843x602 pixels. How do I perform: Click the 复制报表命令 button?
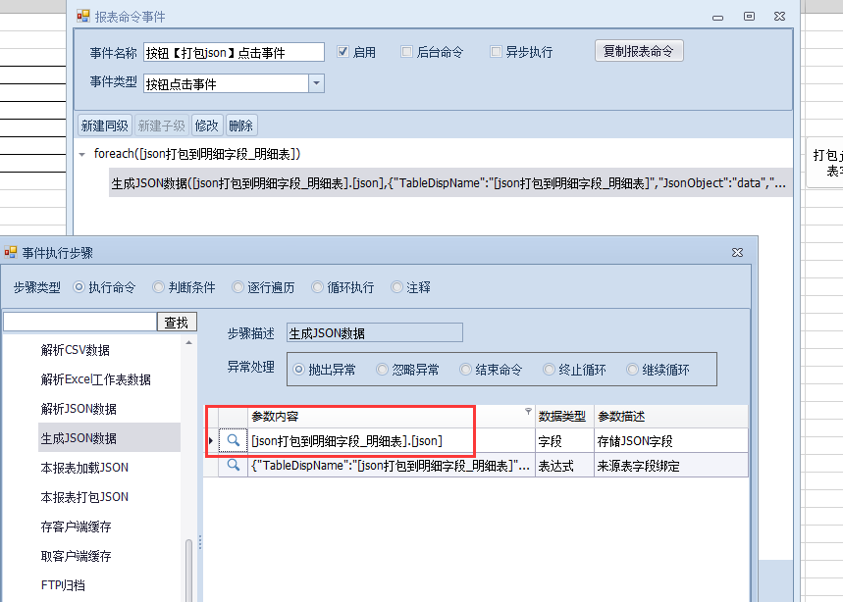tap(639, 51)
